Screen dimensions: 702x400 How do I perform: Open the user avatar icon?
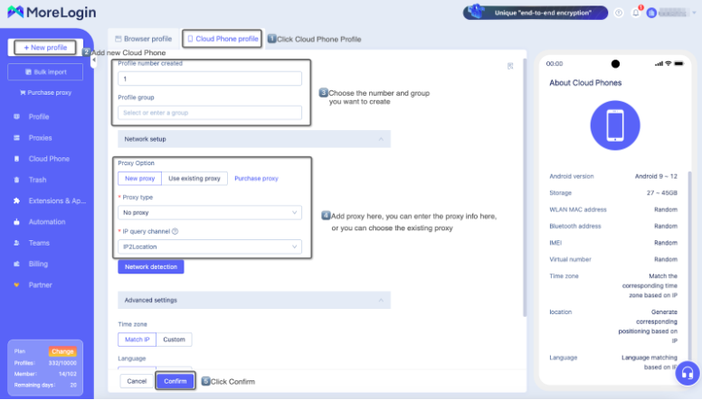[x=651, y=13]
